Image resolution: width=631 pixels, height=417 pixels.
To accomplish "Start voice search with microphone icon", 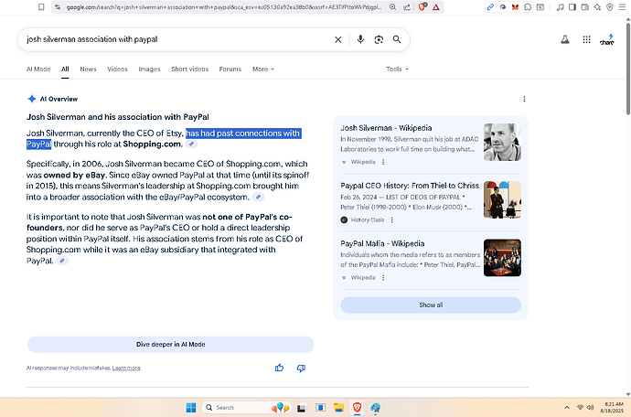I will [360, 39].
